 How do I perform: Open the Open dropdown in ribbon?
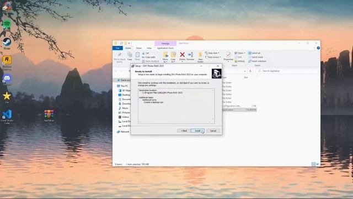tap(240, 53)
